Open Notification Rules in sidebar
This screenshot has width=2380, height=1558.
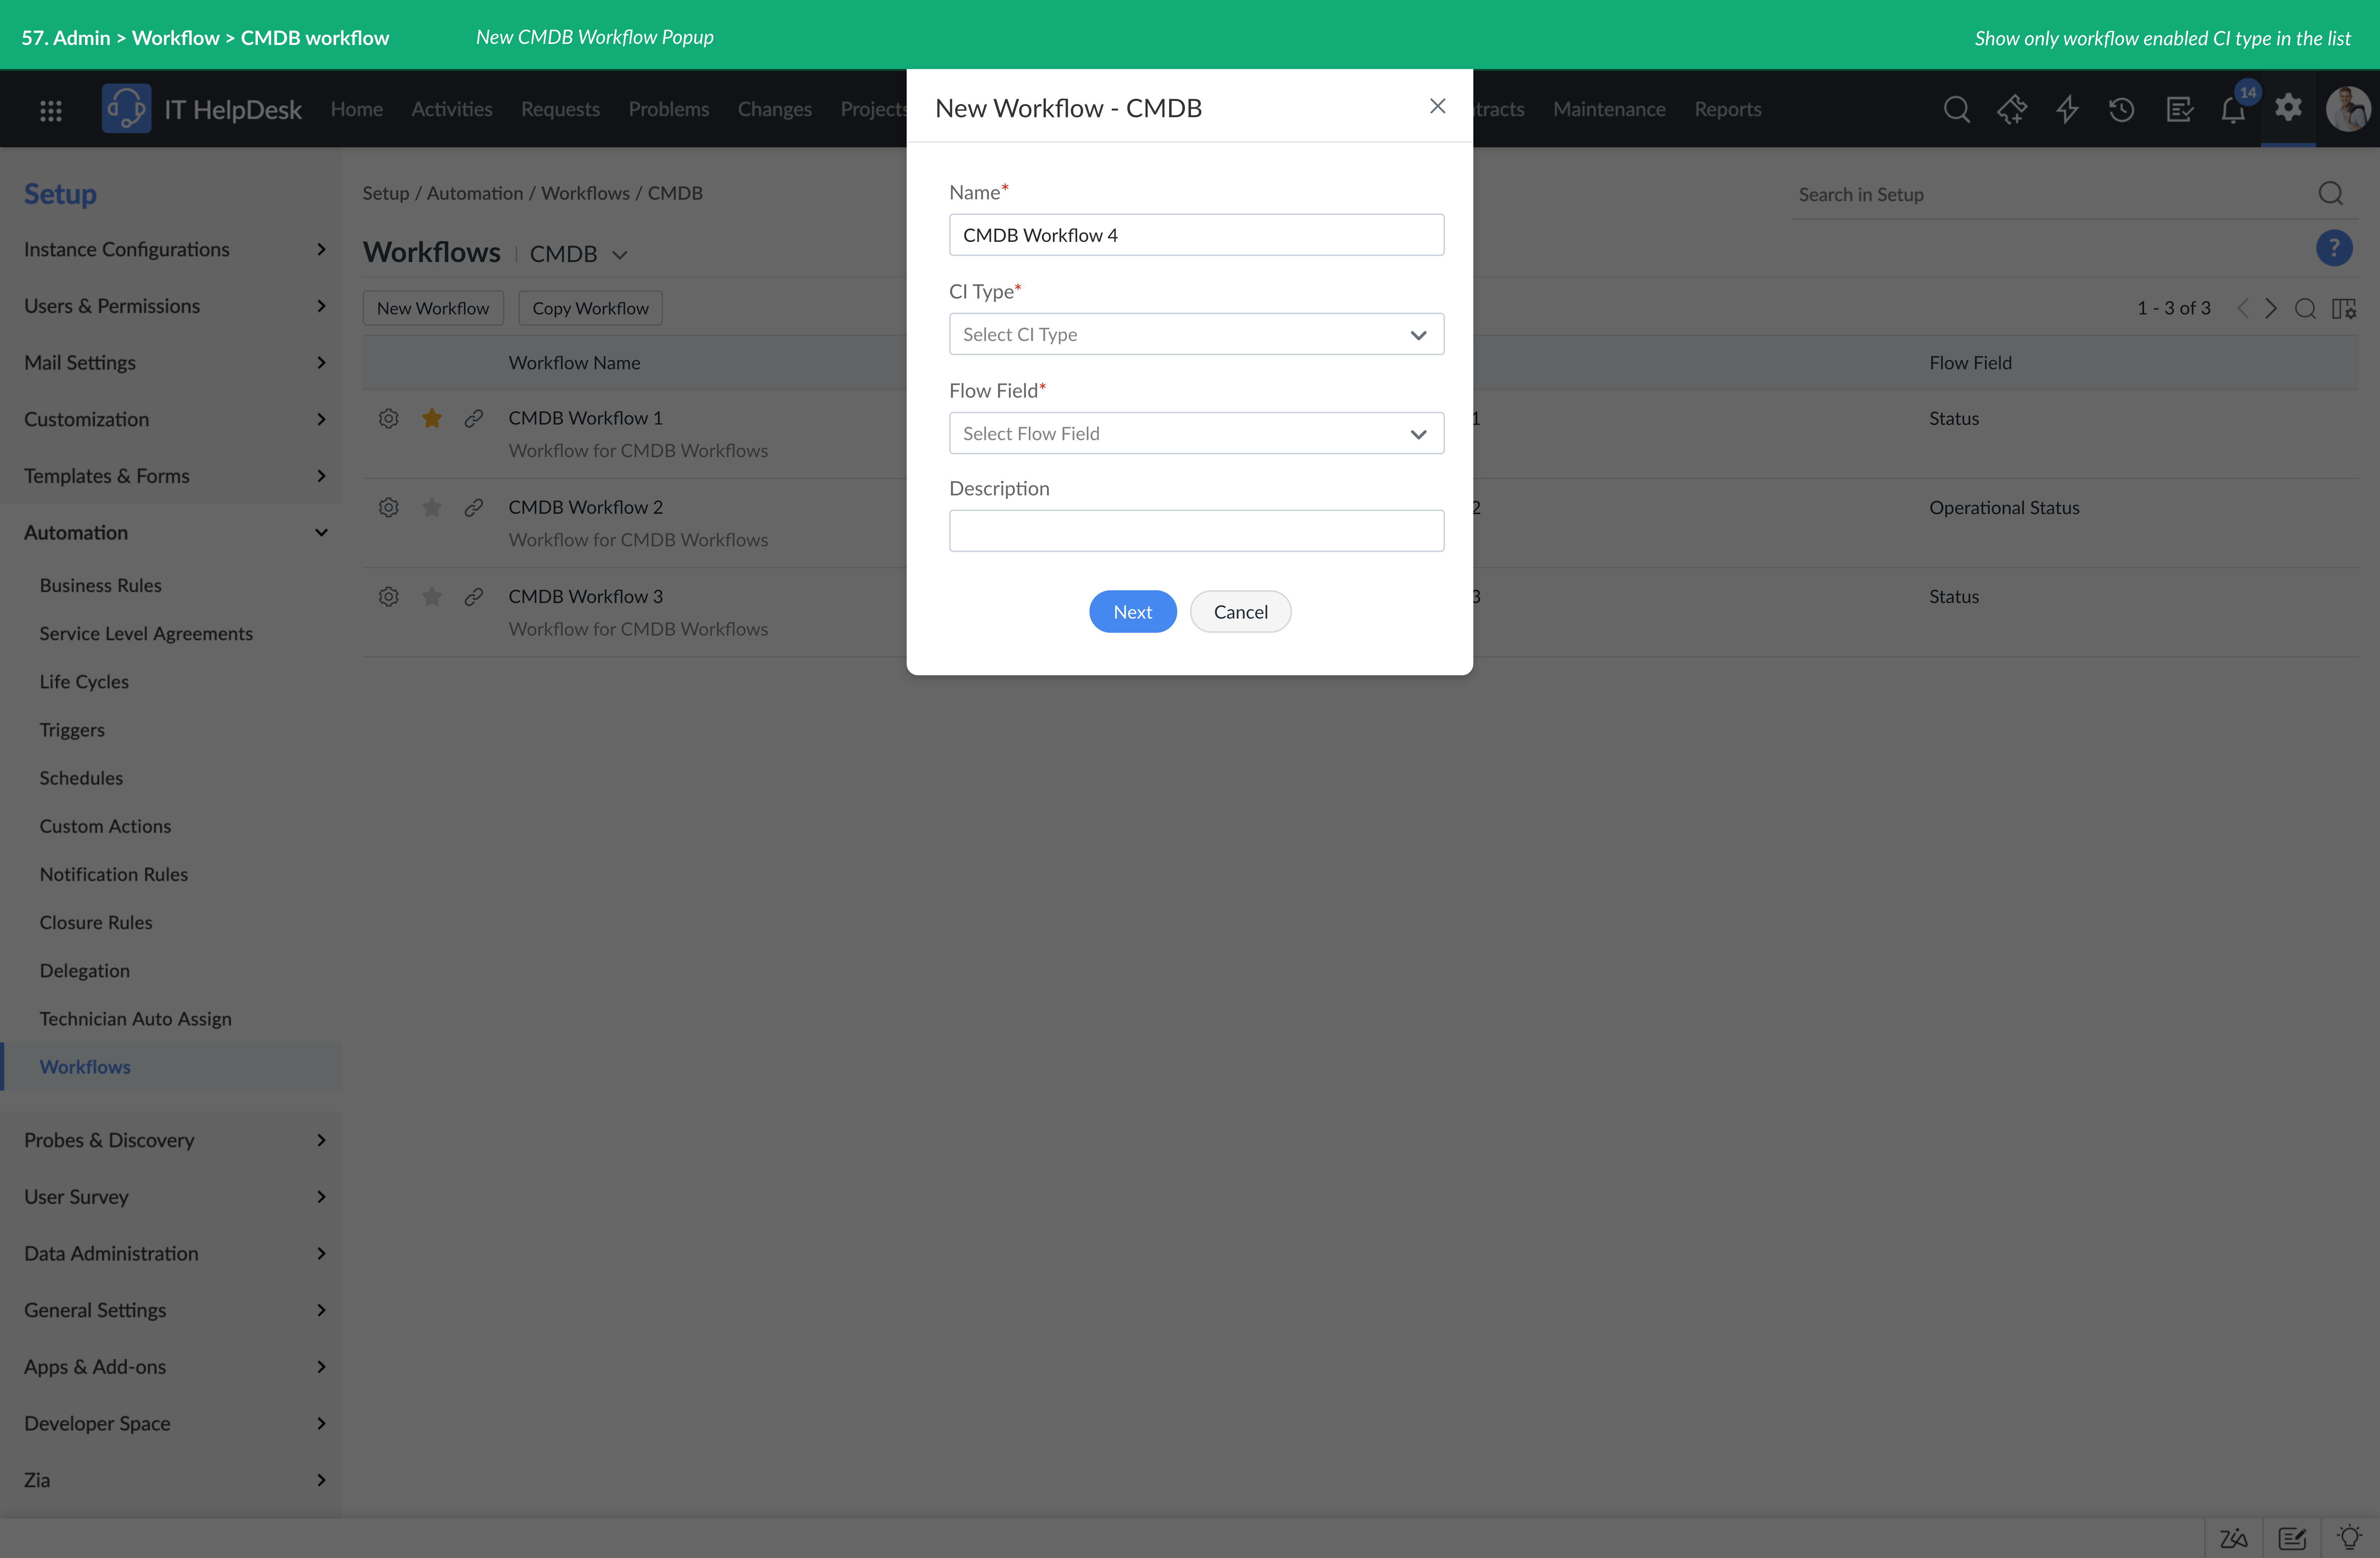tap(114, 874)
